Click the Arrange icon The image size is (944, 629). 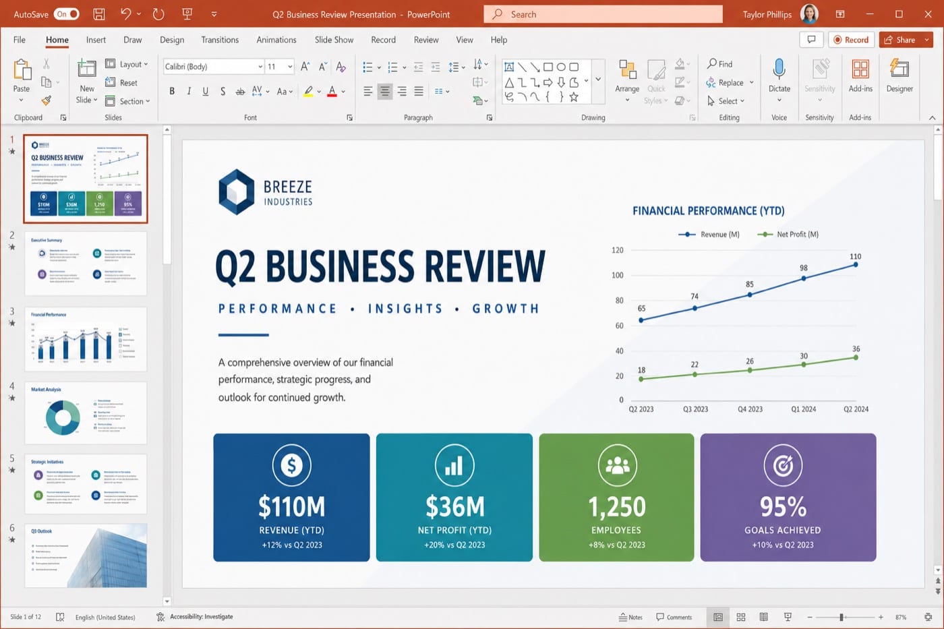[x=627, y=69]
